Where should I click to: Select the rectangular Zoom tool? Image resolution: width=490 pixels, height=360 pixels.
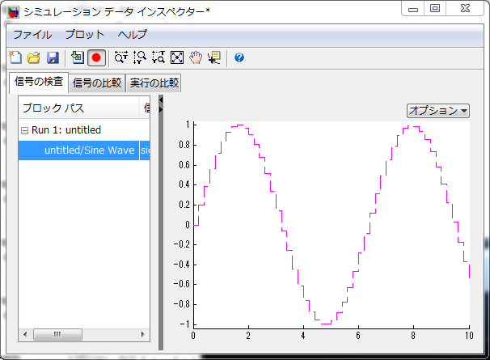(158, 57)
